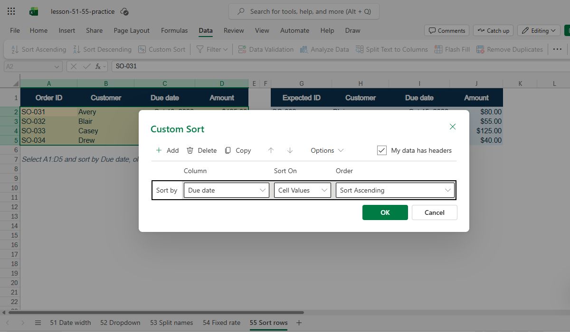
Task: Add a new sheet with plus icon
Action: pyautogui.click(x=299, y=323)
